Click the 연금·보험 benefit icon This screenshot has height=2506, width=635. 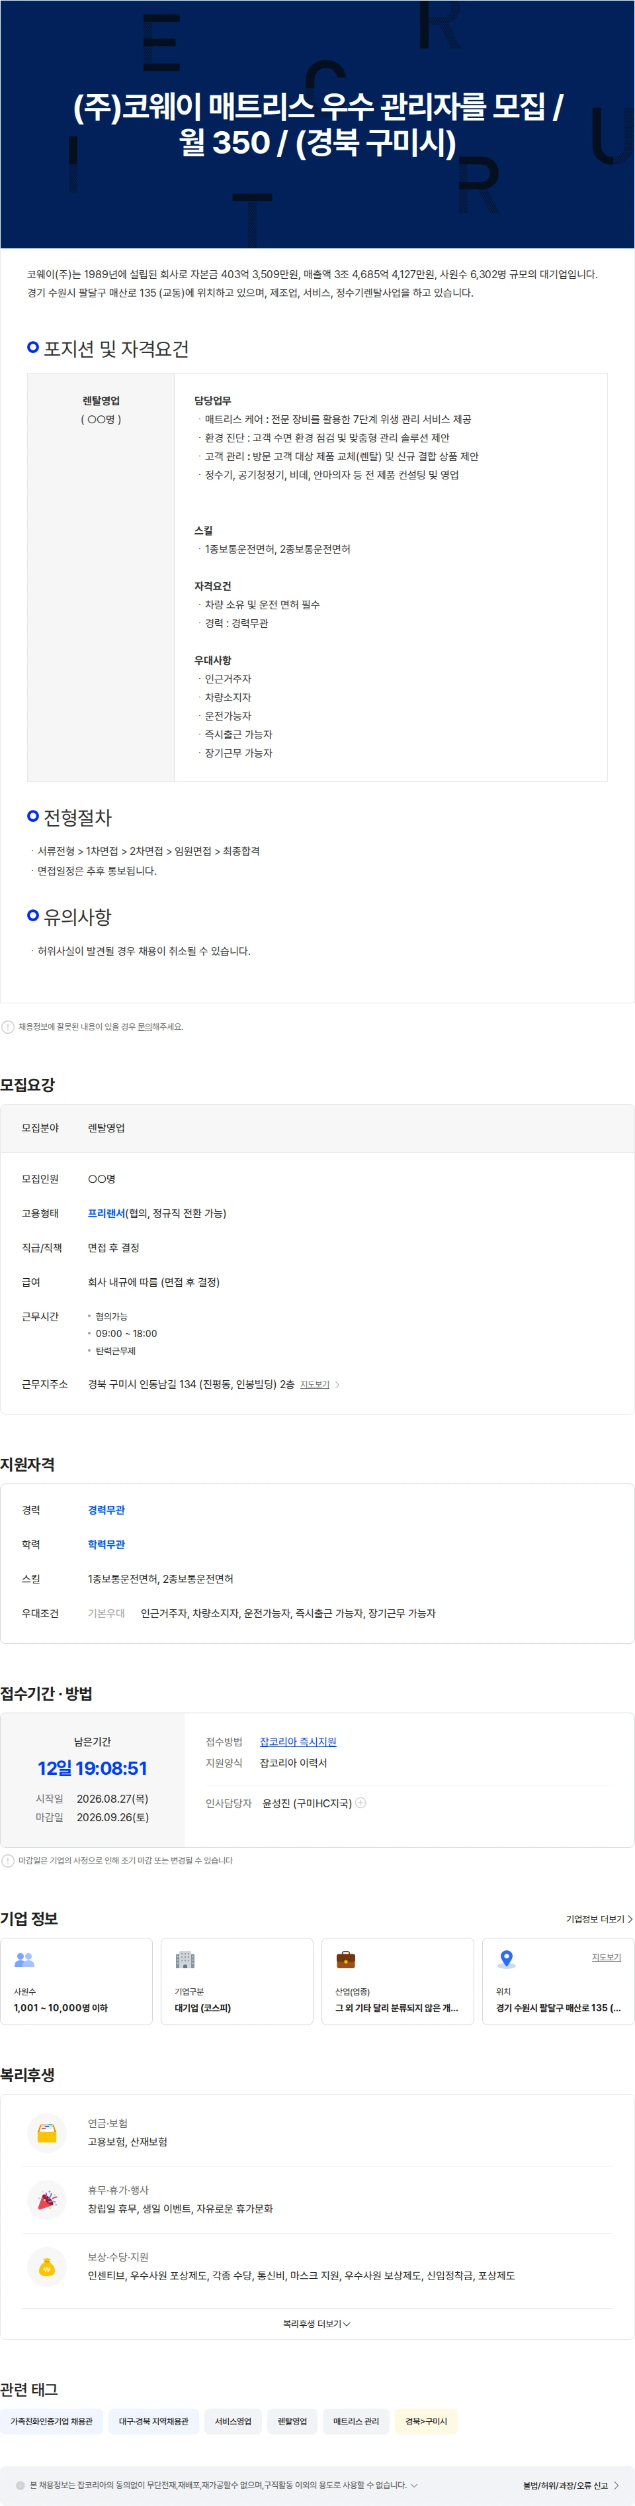[x=46, y=2132]
